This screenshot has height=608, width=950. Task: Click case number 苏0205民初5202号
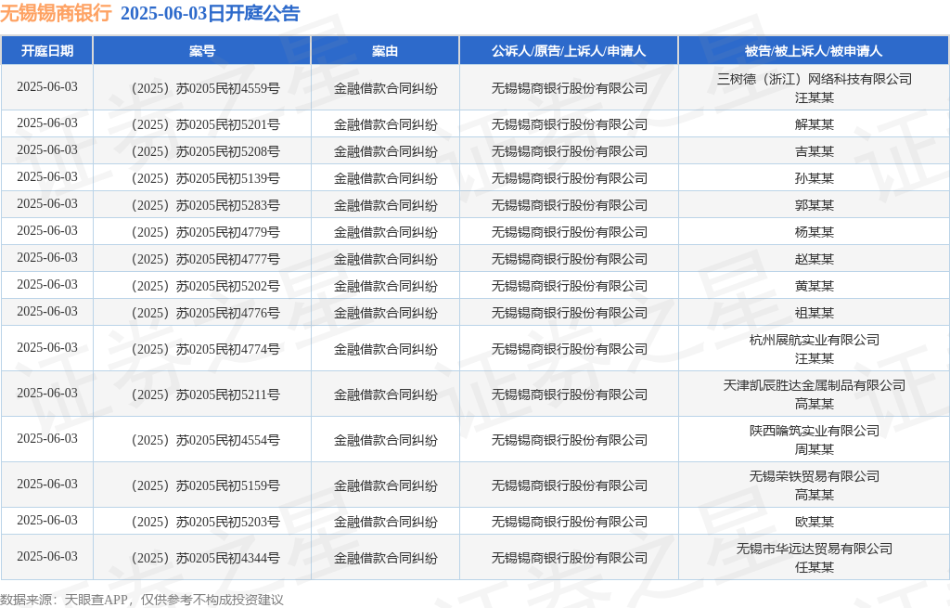[x=228, y=286]
